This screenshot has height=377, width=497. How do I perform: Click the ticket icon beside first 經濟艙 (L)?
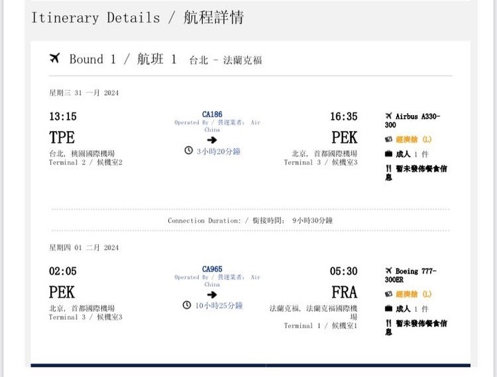click(388, 139)
